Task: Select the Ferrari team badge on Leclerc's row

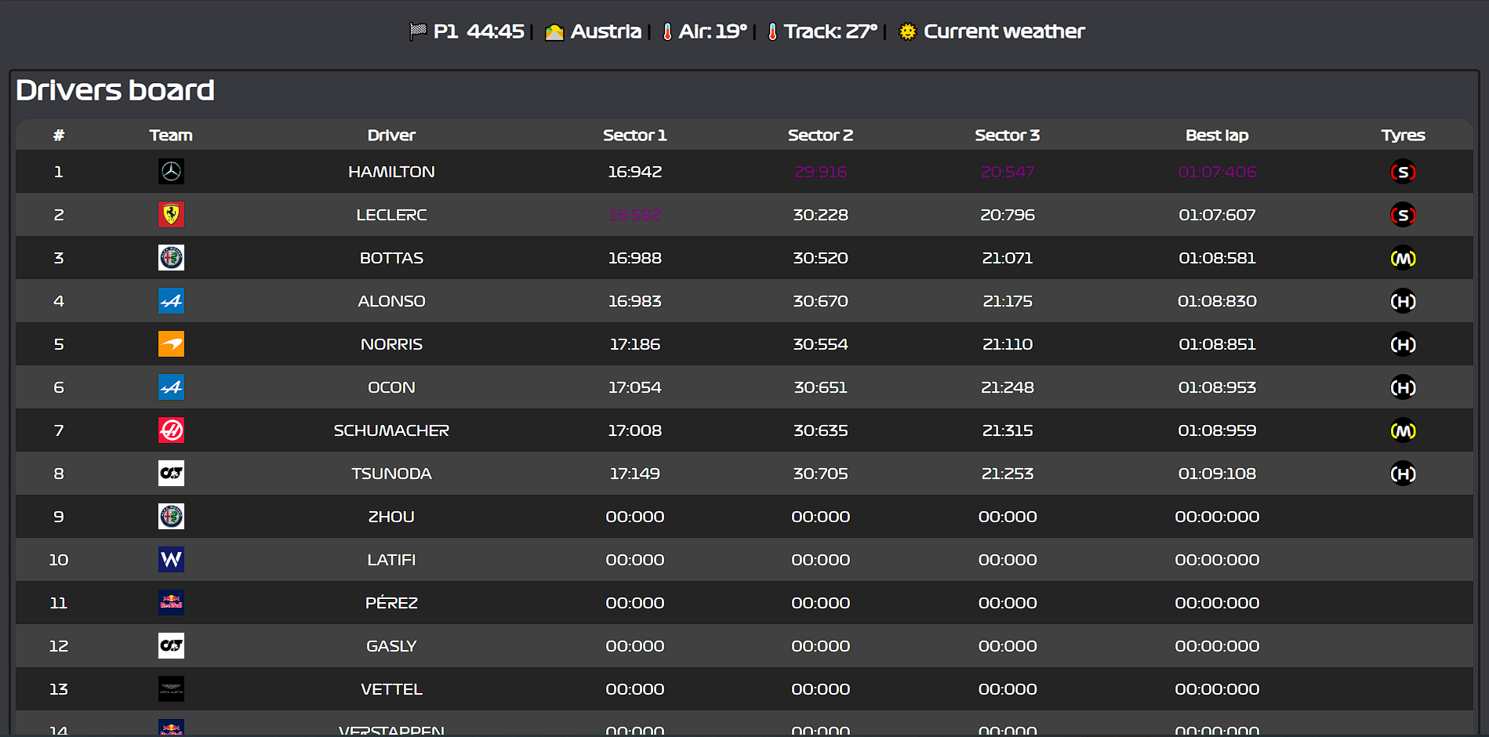Action: (x=171, y=214)
